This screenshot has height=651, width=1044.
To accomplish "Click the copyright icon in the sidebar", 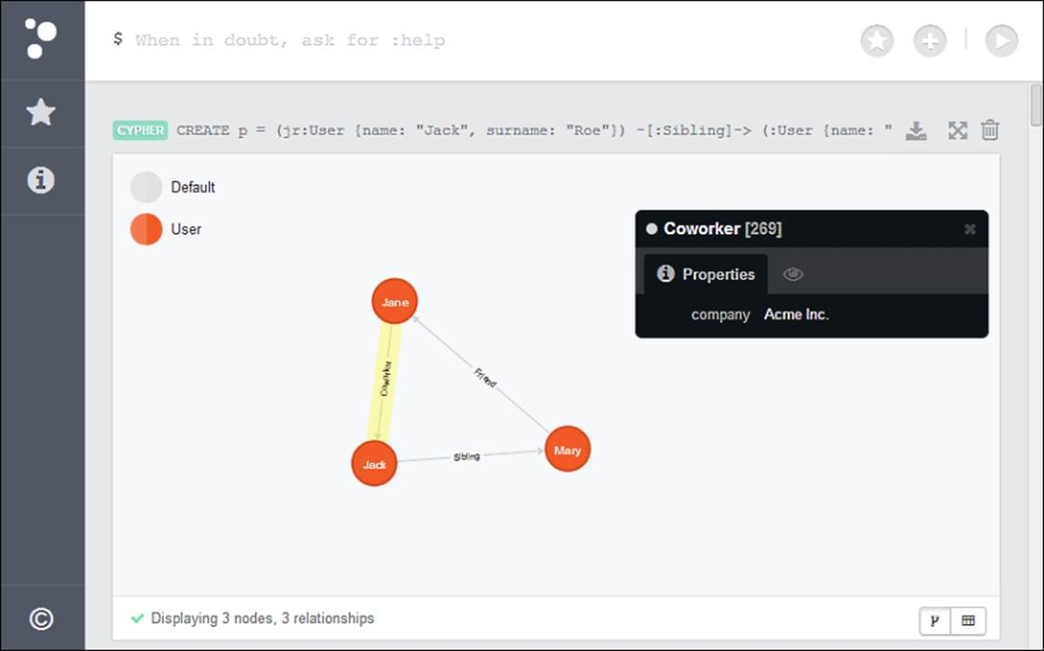I will (x=41, y=618).
